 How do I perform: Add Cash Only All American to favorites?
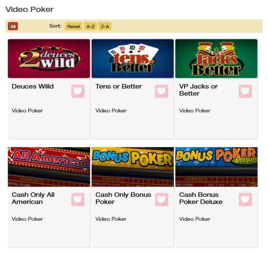click(78, 199)
